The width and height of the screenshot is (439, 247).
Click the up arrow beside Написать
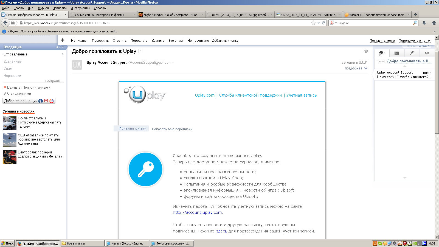pos(63,40)
